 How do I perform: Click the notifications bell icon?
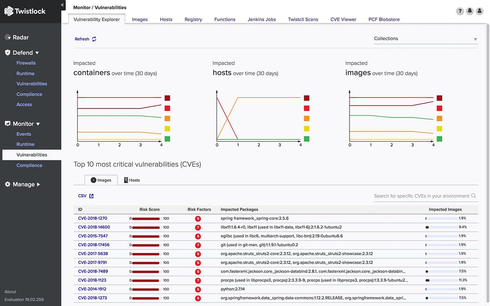(470, 11)
